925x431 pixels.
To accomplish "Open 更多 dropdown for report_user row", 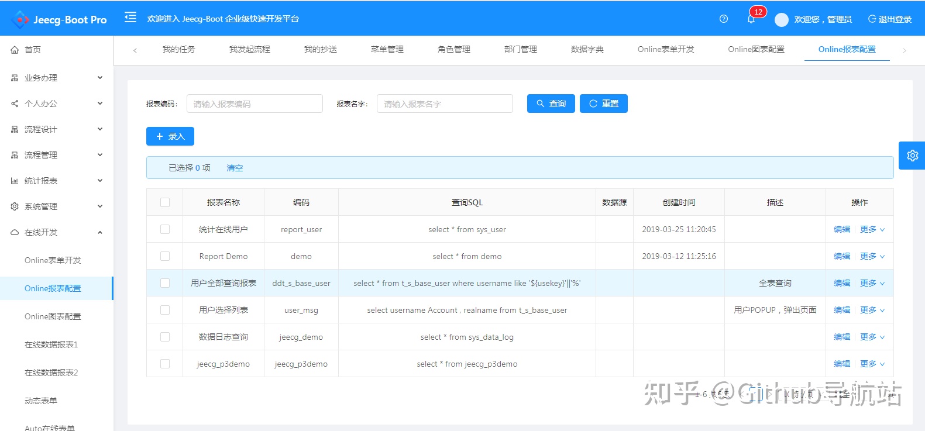I will pyautogui.click(x=872, y=229).
